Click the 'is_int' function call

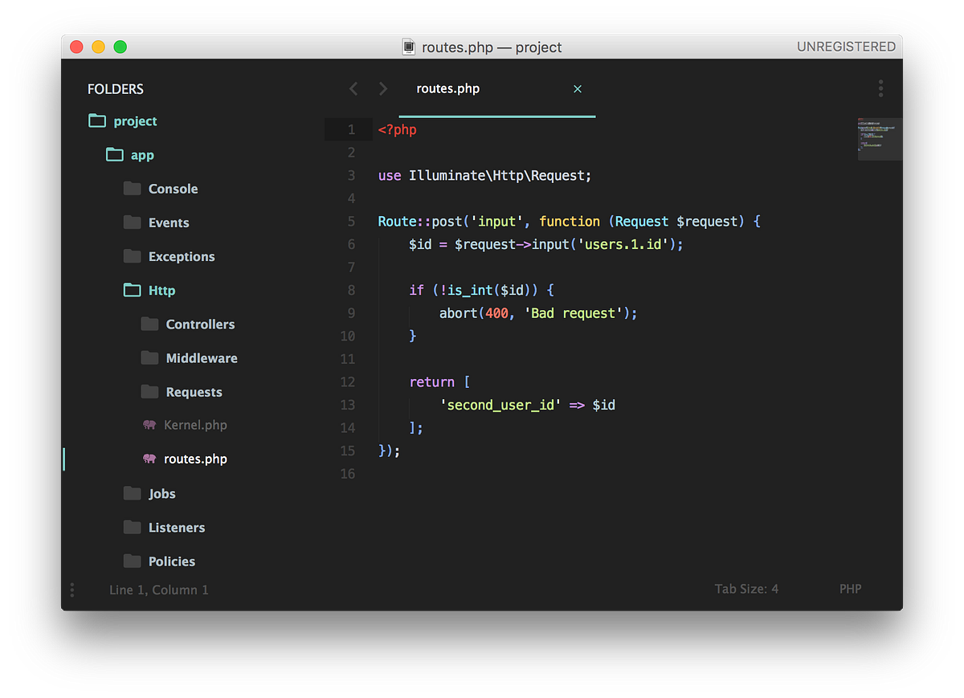pyautogui.click(x=470, y=290)
